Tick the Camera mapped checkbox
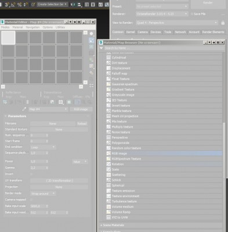Viewport: 228px width, 232px height. tap(31, 200)
